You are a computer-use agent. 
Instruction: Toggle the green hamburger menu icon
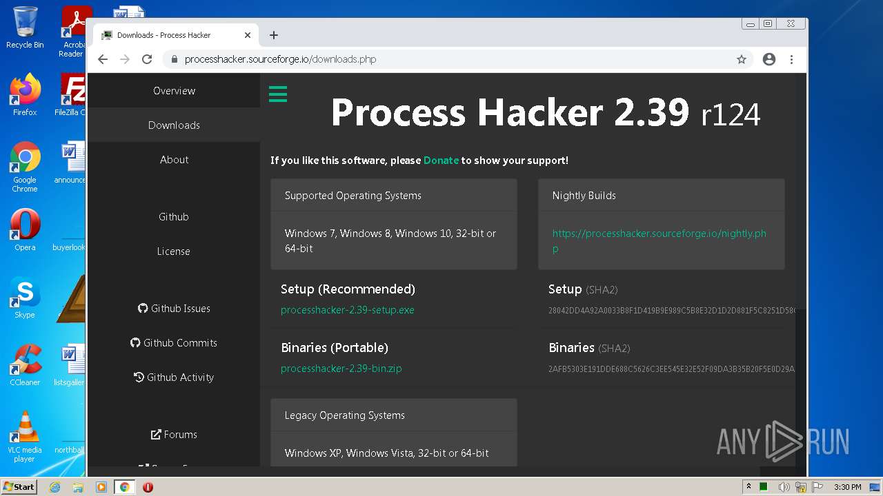[278, 94]
